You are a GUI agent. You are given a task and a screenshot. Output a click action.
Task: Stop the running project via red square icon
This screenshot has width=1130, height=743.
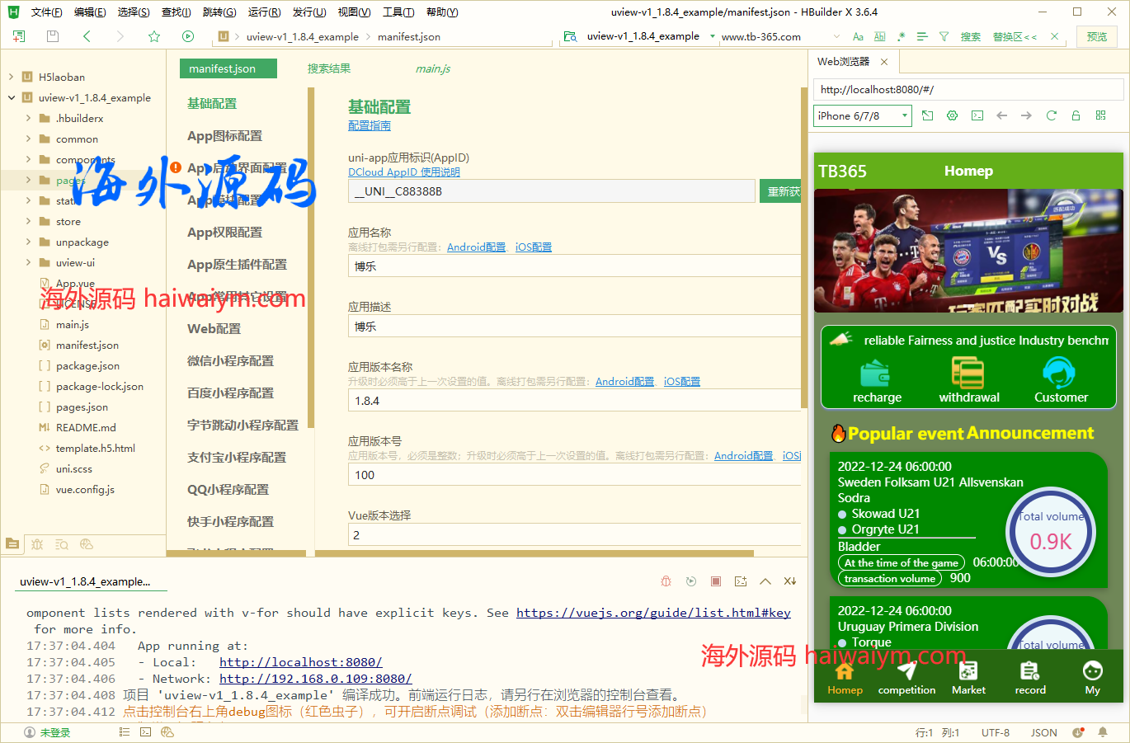pos(715,581)
